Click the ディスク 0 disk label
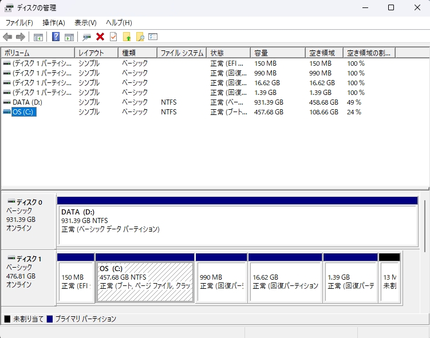 point(29,202)
